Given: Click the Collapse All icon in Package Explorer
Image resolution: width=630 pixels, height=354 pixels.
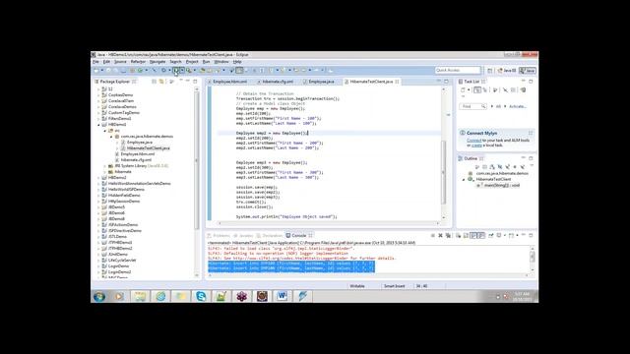Looking at the screenshot, I should tap(154, 82).
